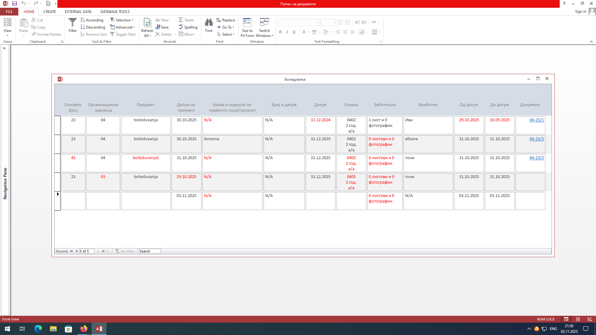The width and height of the screenshot is (596, 335).
Task: Collapse the ribbon with arrow
Action: click(591, 42)
